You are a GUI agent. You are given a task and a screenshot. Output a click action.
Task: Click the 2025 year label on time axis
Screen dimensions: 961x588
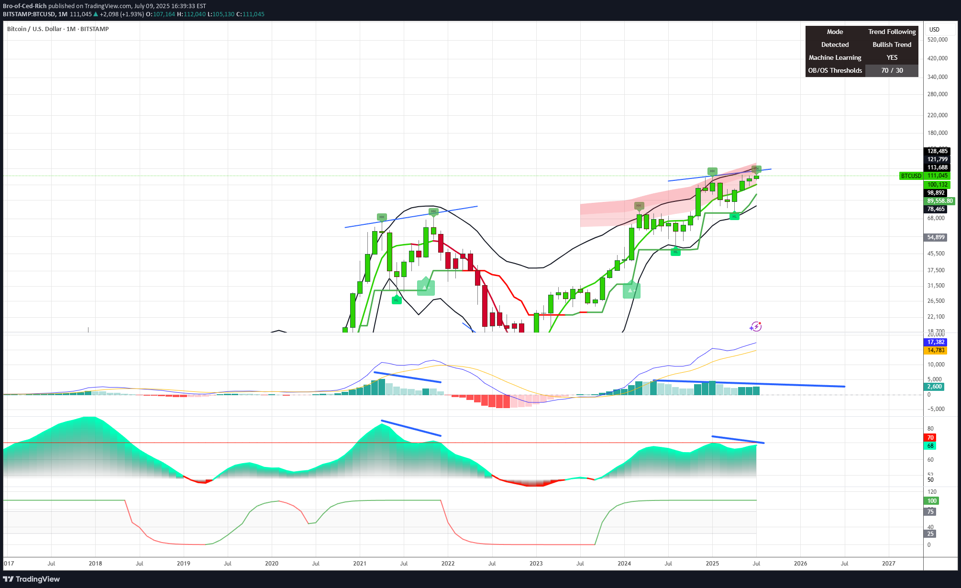point(712,563)
